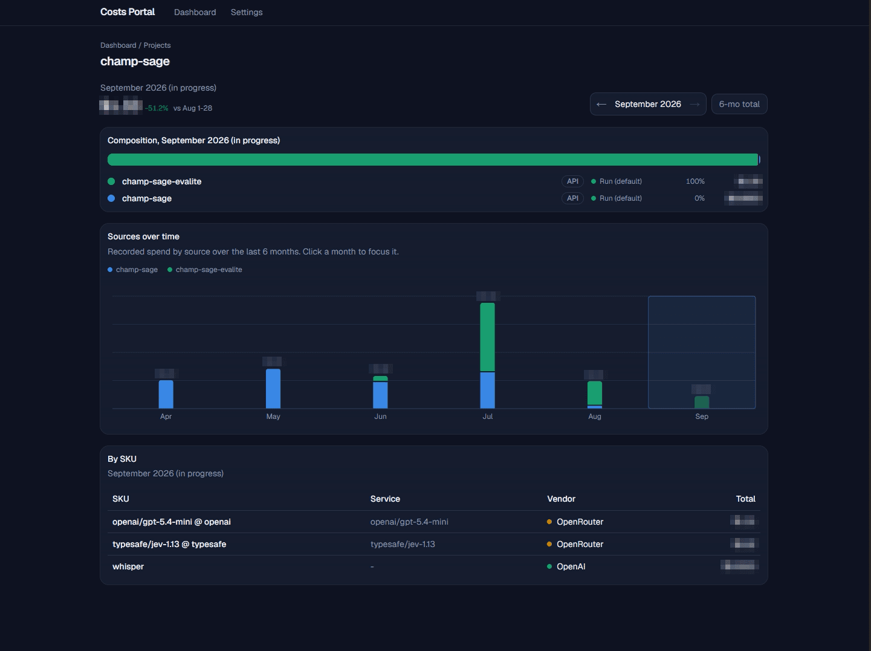
Task: Select the champ-sage-evalite composition row
Action: [434, 181]
